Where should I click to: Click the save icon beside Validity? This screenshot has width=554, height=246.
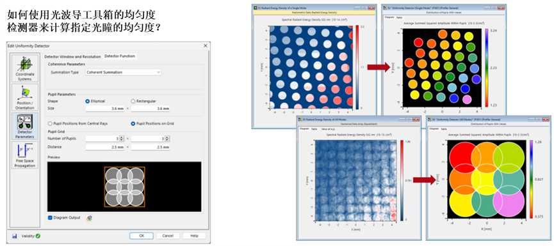15,236
